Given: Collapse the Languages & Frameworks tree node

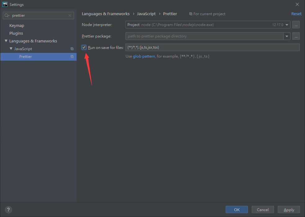Looking at the screenshot, I should click(x=6, y=41).
